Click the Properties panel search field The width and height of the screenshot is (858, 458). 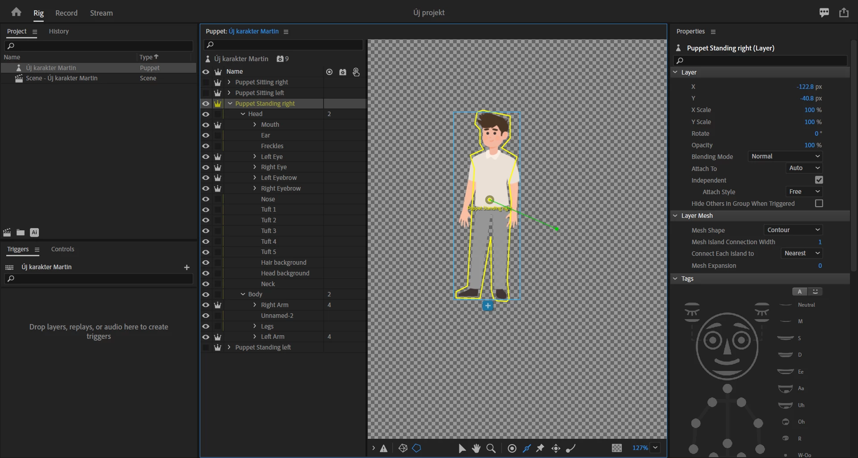[760, 60]
